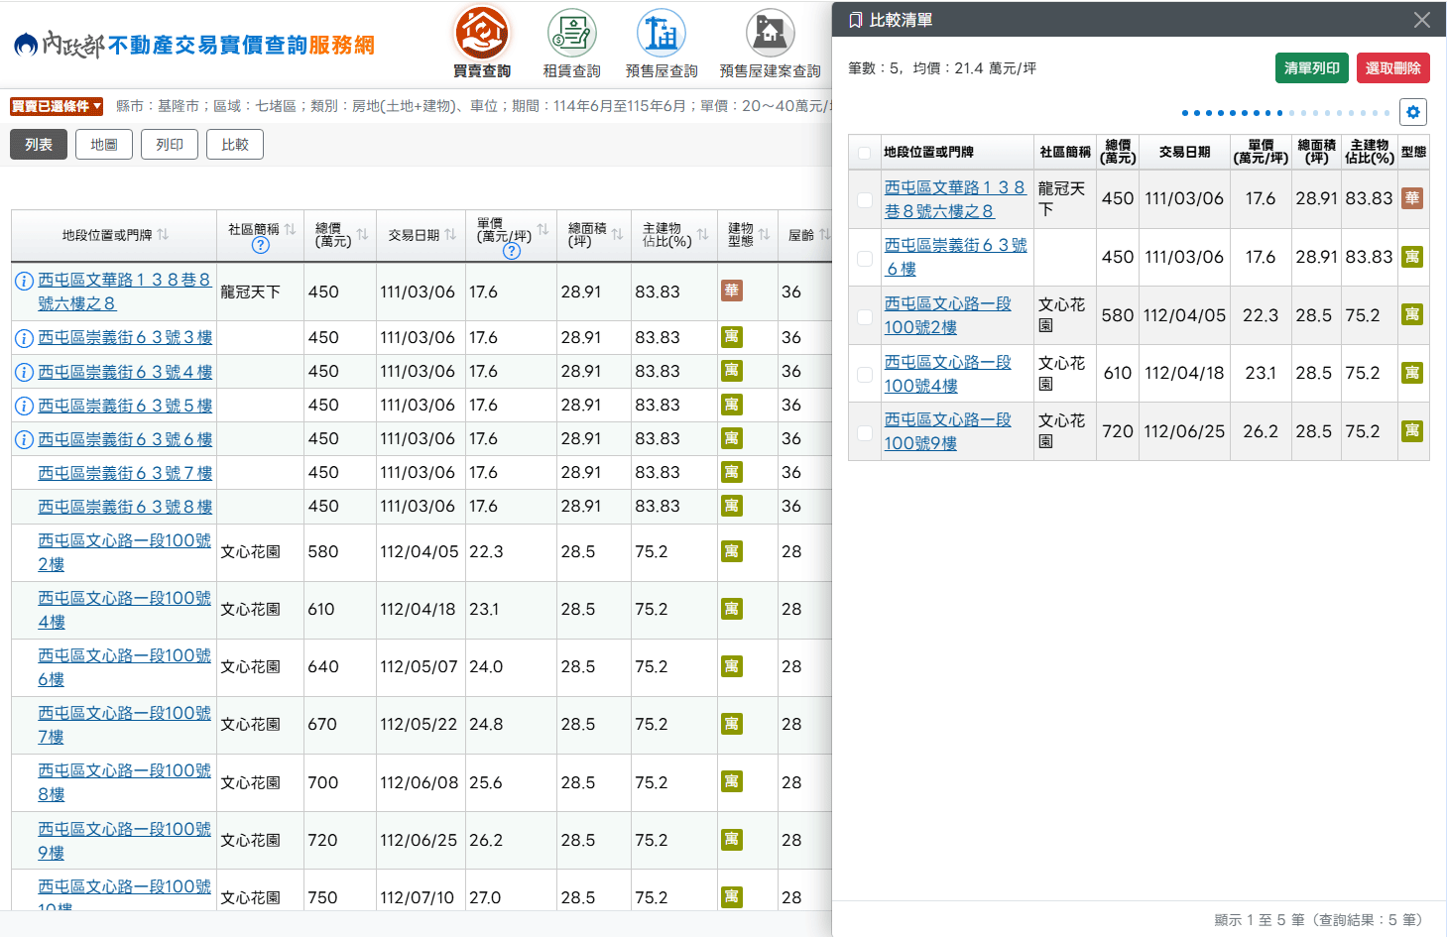
Task: Open info for 西屯區崇義街63號5樓
Action: click(24, 406)
